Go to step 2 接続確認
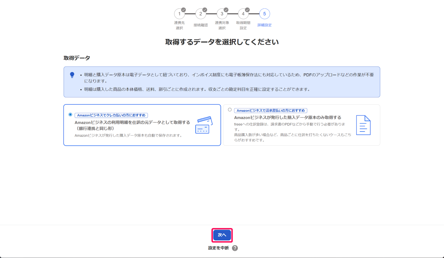The width and height of the screenshot is (444, 258). pyautogui.click(x=201, y=14)
